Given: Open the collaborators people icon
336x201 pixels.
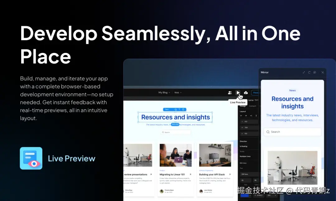Looking at the screenshot, I should pyautogui.click(x=230, y=93).
